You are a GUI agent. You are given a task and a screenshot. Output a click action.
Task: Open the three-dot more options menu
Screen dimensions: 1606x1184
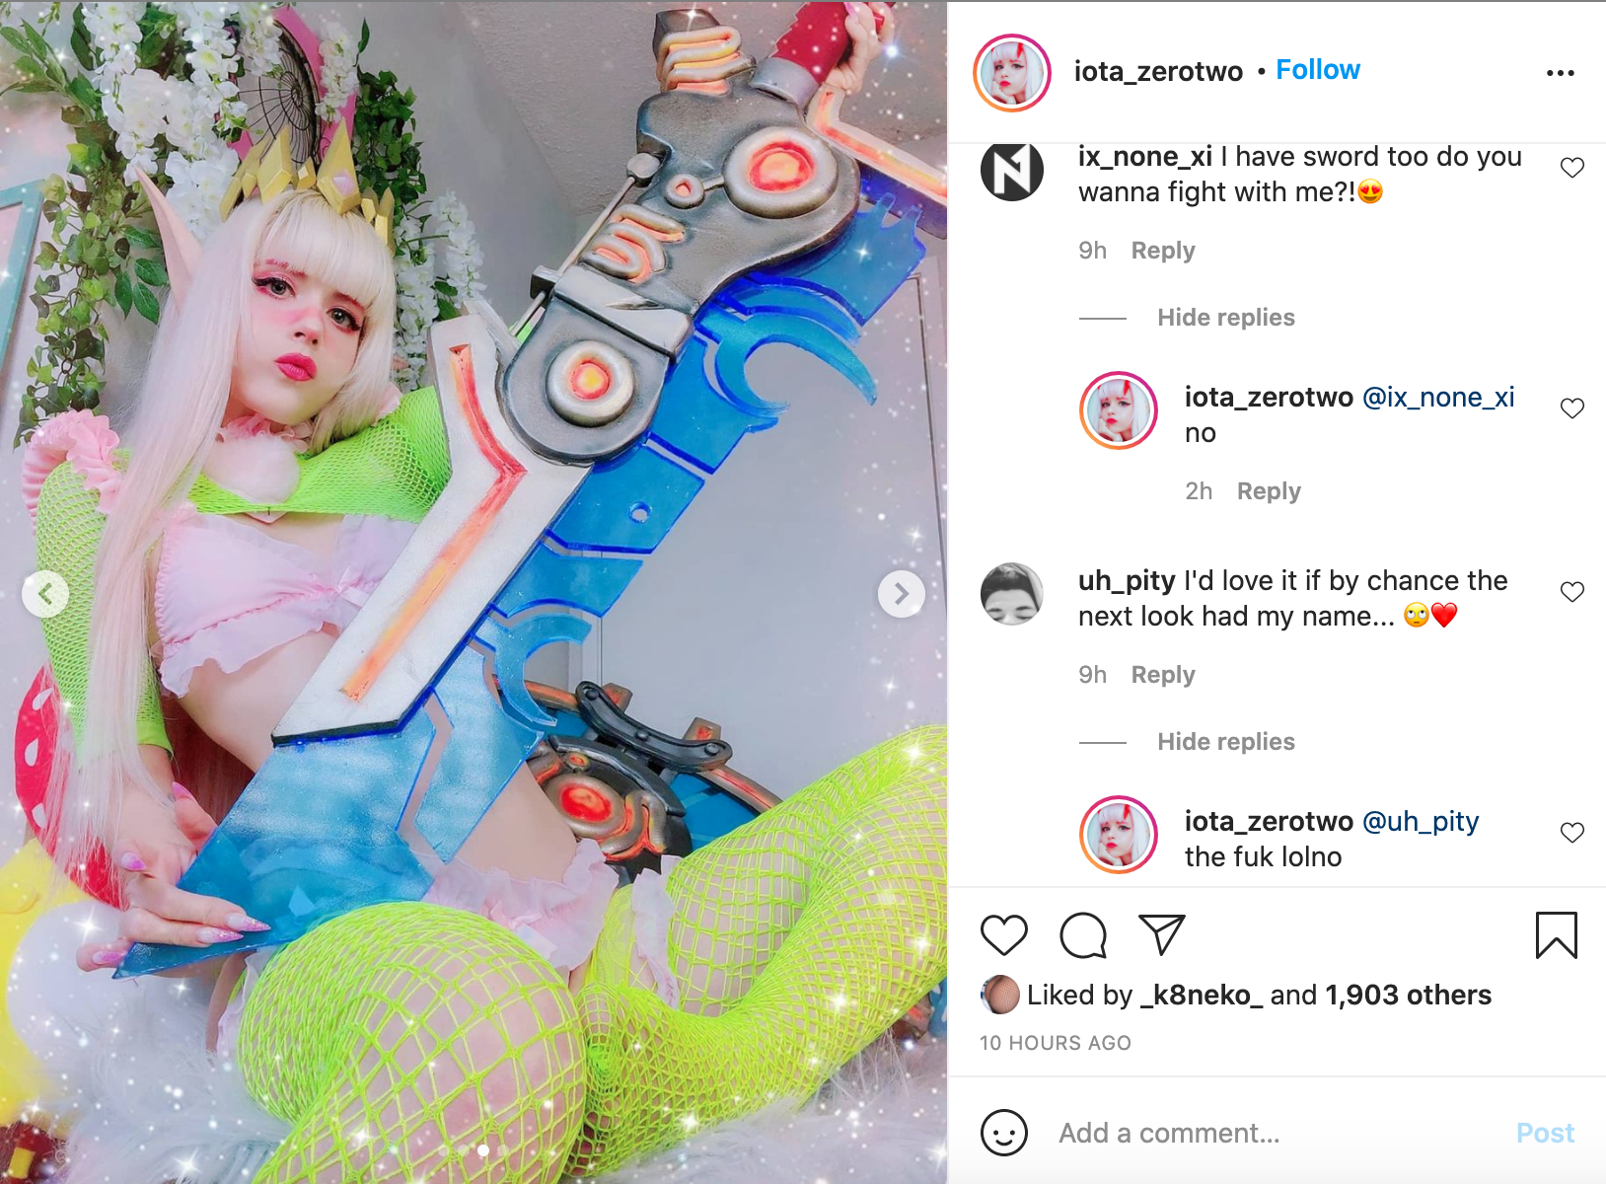tap(1561, 73)
